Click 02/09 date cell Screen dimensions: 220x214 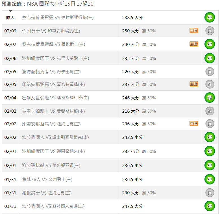point(10,31)
